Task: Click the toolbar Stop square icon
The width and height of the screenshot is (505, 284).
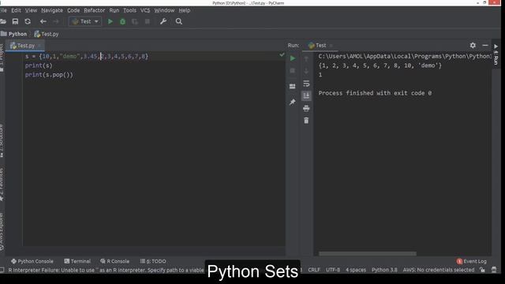Action: [148, 21]
